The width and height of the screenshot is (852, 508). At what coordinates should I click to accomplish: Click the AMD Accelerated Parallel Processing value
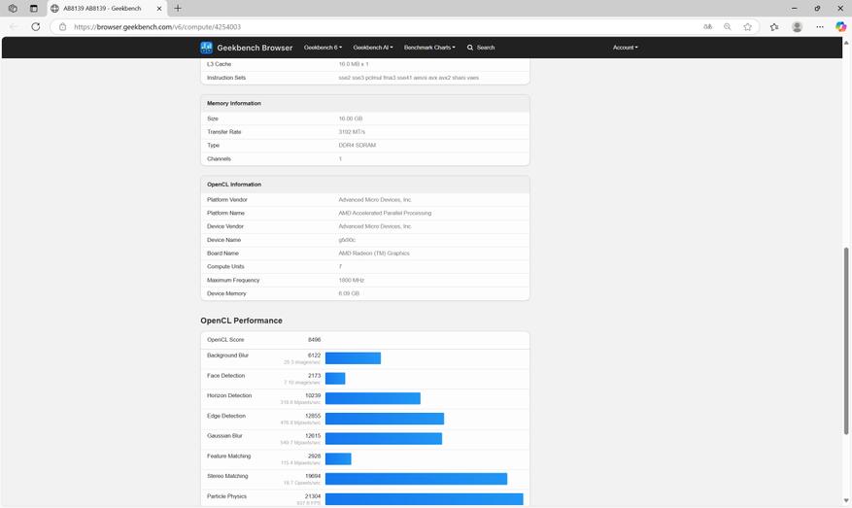(385, 213)
